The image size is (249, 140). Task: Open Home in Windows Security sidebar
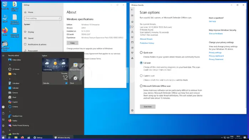tap(132, 22)
